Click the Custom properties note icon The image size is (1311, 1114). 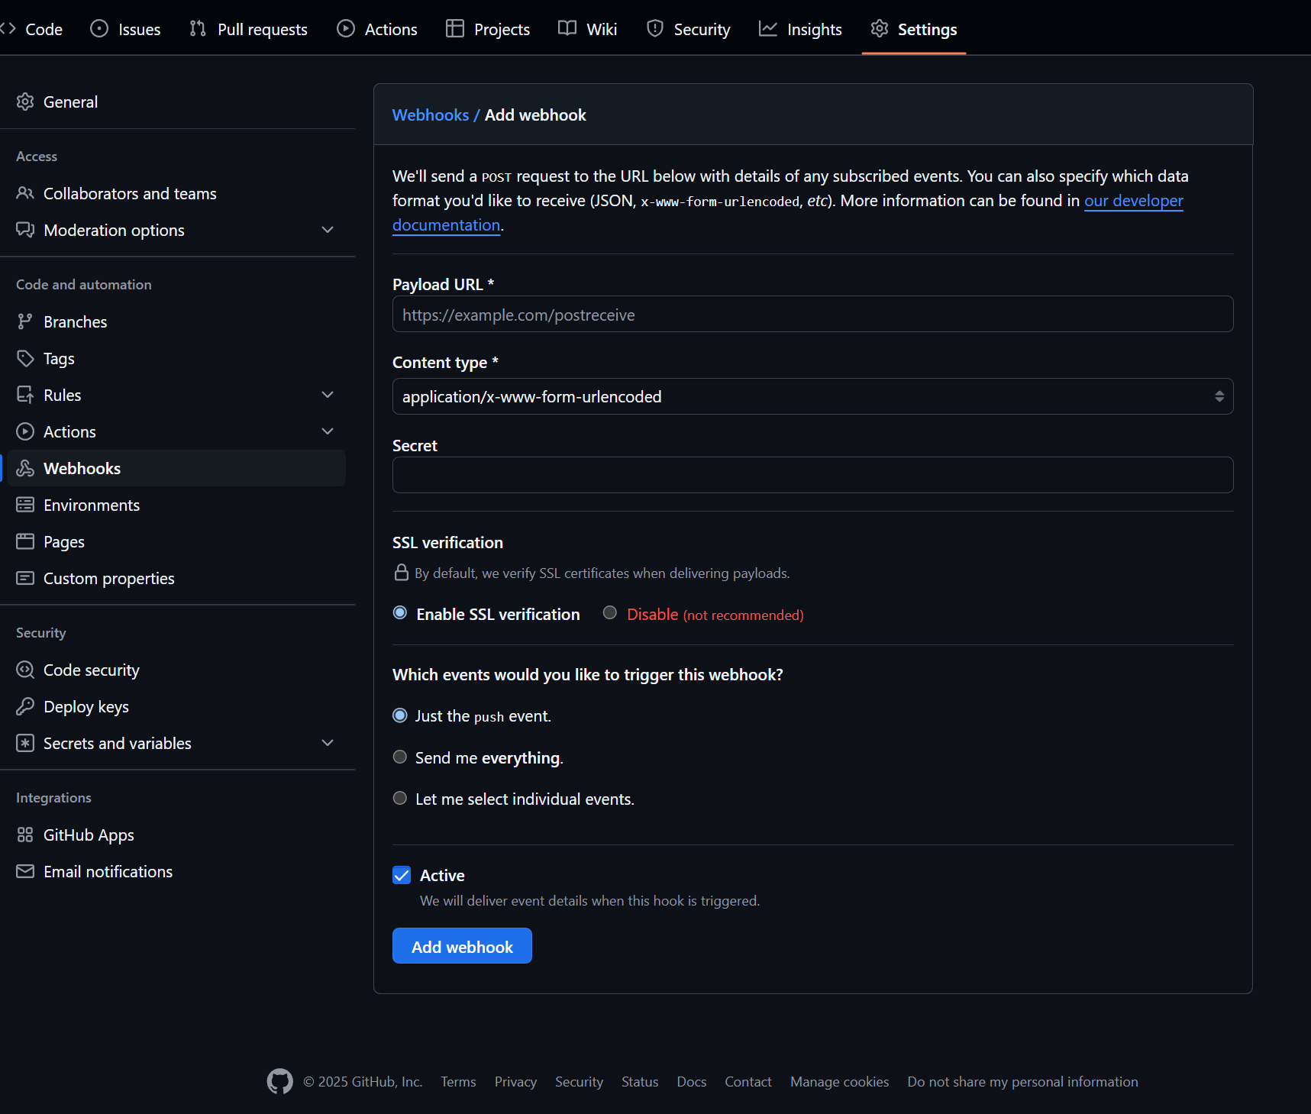[25, 578]
